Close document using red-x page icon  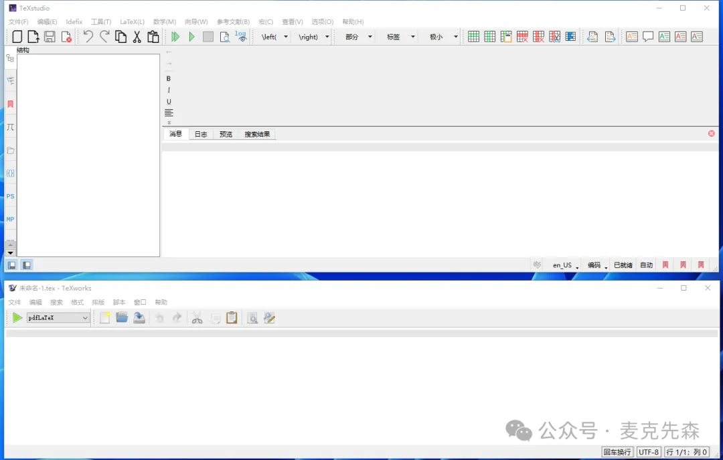(x=66, y=36)
